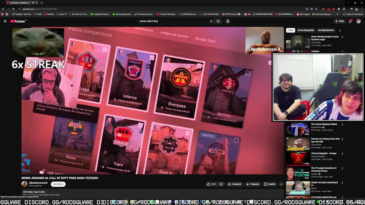The width and height of the screenshot is (365, 205).
Task: Open options for Thomas Bangalter - Outrage
Action: point(342,153)
